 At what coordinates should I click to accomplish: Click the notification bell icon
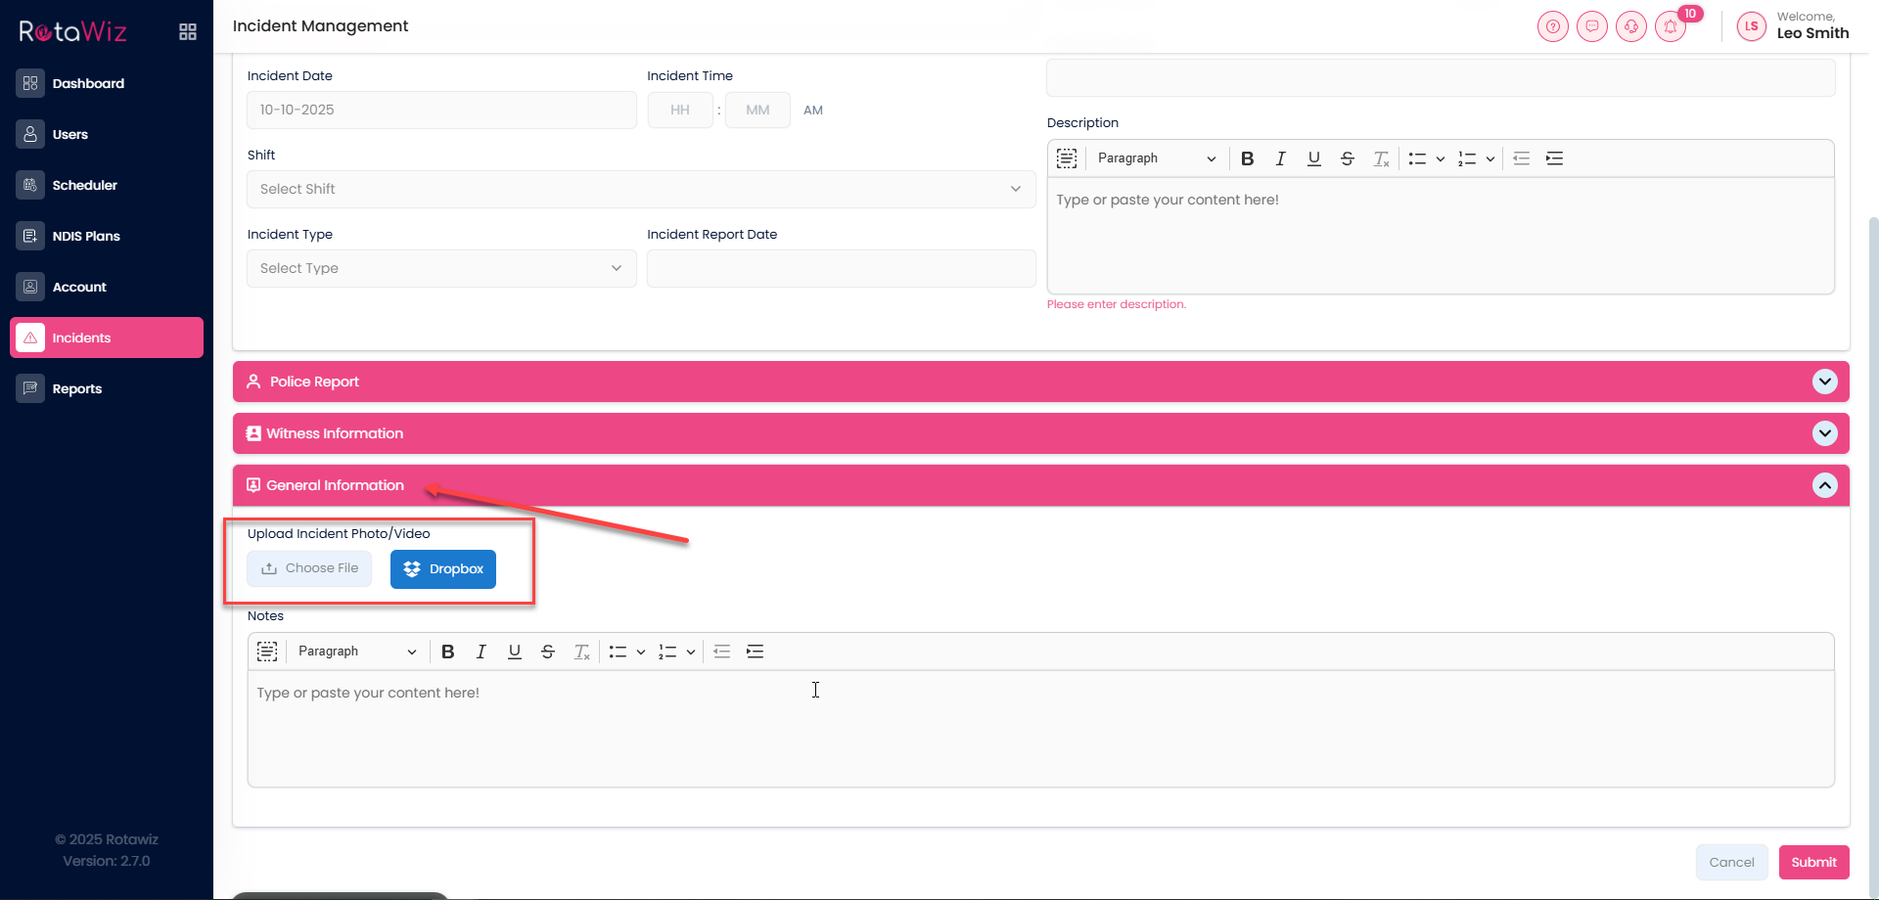pos(1671,26)
